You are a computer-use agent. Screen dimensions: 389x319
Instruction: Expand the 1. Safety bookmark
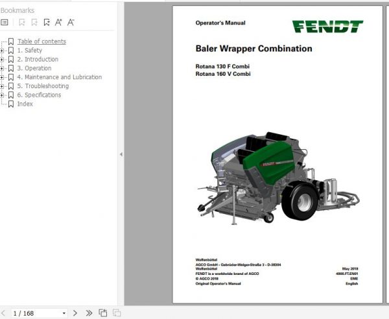(x=2, y=51)
